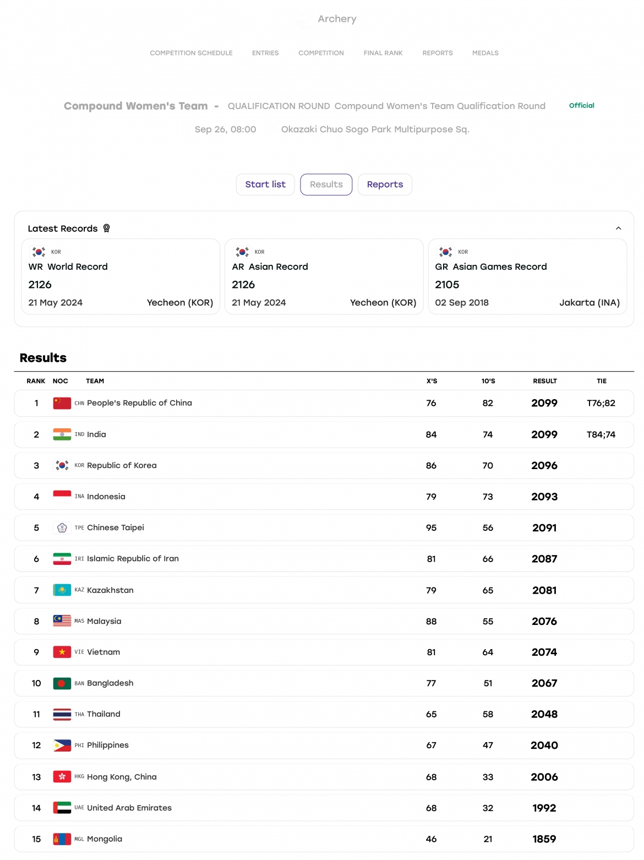Click tie value T84;74

pyautogui.click(x=601, y=434)
